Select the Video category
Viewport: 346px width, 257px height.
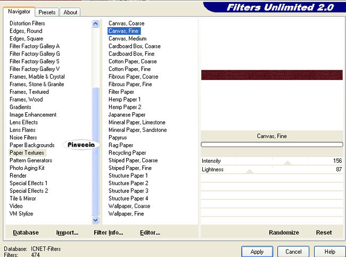point(16,206)
